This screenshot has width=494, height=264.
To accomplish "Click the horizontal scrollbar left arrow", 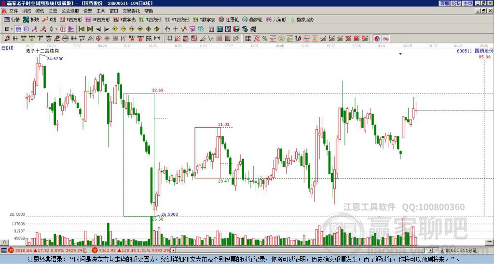I will coord(173,251).
